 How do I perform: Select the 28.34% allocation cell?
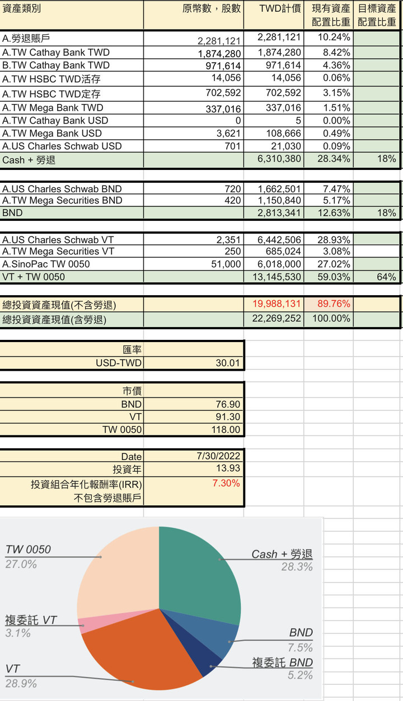329,159
